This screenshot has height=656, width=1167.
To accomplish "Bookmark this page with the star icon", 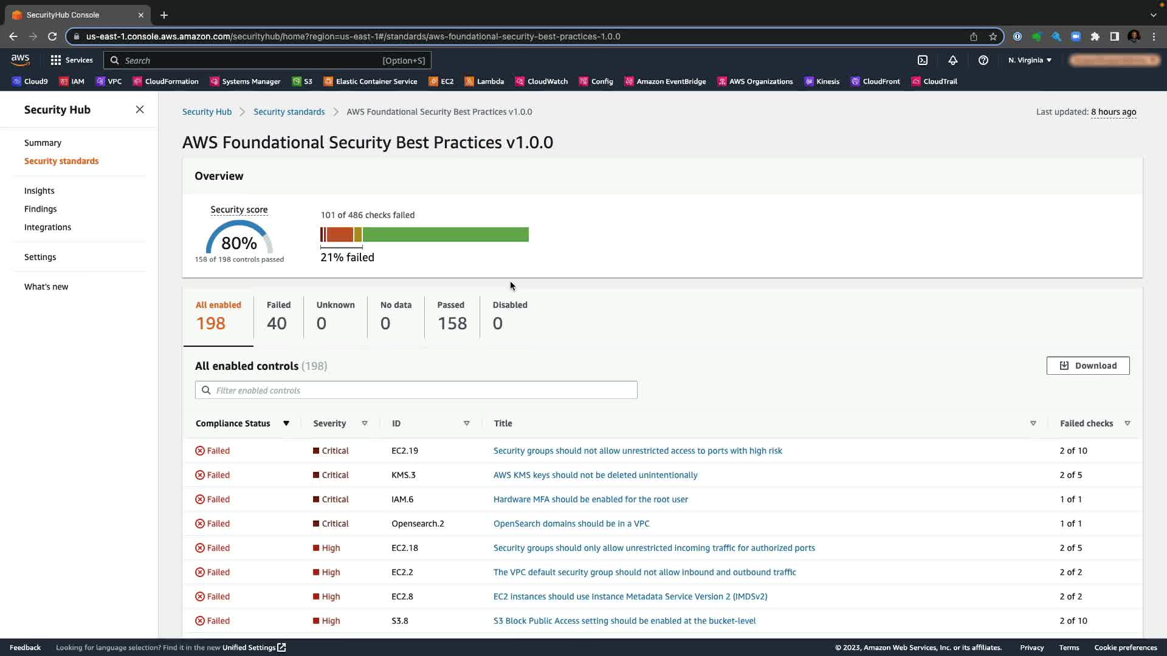I will (x=993, y=36).
